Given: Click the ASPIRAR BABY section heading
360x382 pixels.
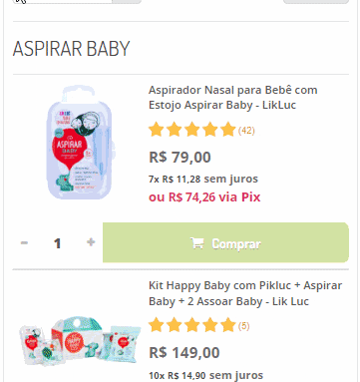Looking at the screenshot, I should click(x=71, y=49).
